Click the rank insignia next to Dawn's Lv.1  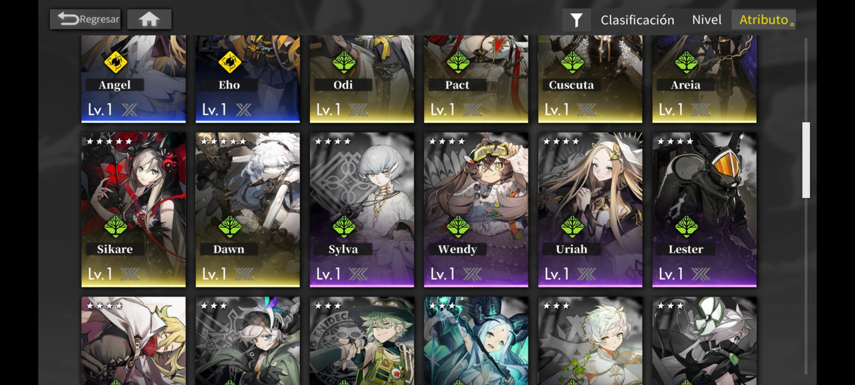[244, 274]
